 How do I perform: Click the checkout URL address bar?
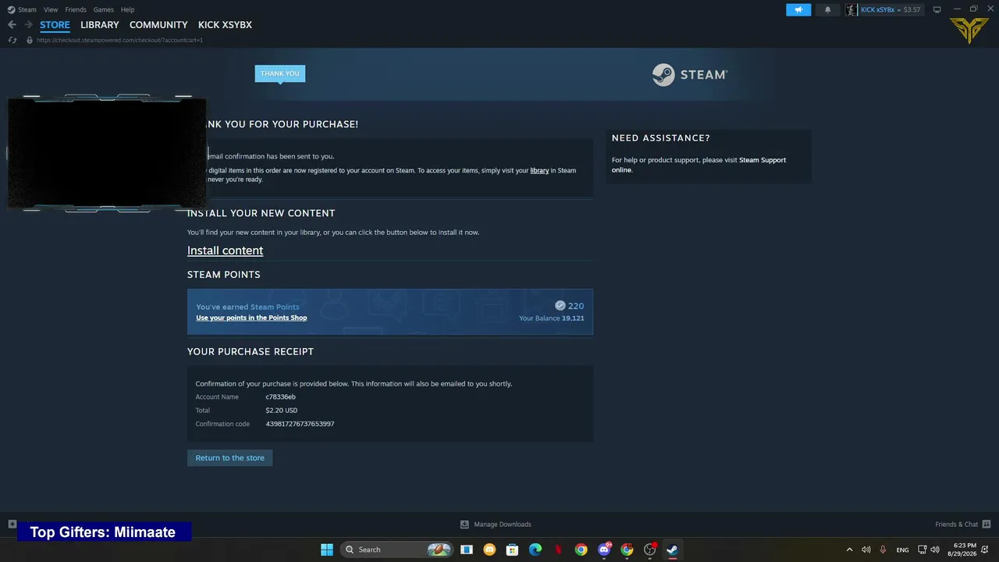tap(119, 40)
